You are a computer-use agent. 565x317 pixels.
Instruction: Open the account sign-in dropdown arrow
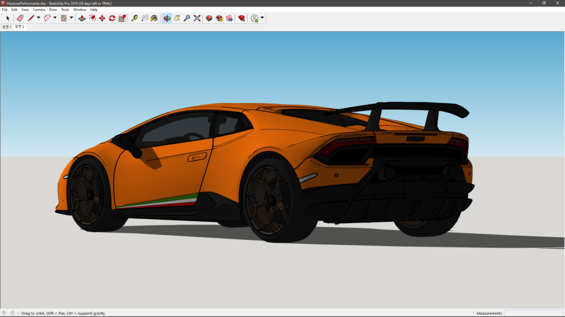pyautogui.click(x=262, y=18)
